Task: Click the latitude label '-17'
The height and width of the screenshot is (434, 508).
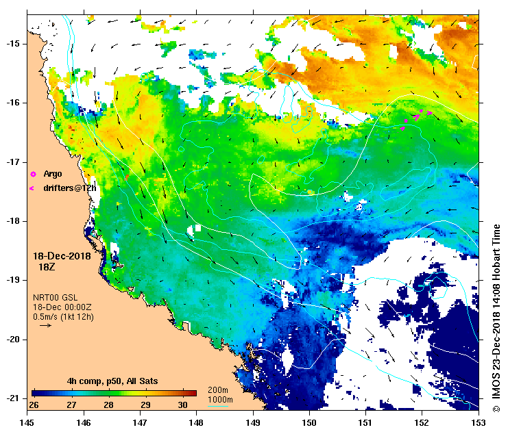Action: coord(12,162)
